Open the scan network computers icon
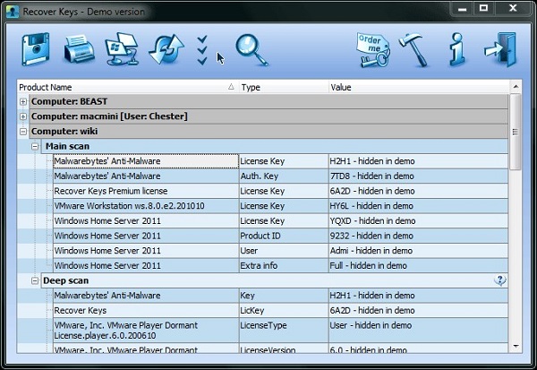 [x=123, y=49]
